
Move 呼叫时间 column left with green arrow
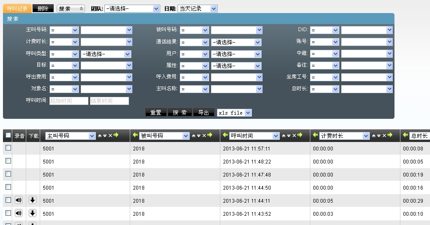[x=225, y=135]
